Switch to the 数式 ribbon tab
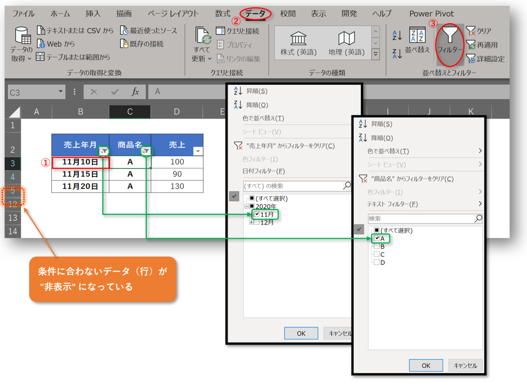The height and width of the screenshot is (387, 527). (x=223, y=13)
